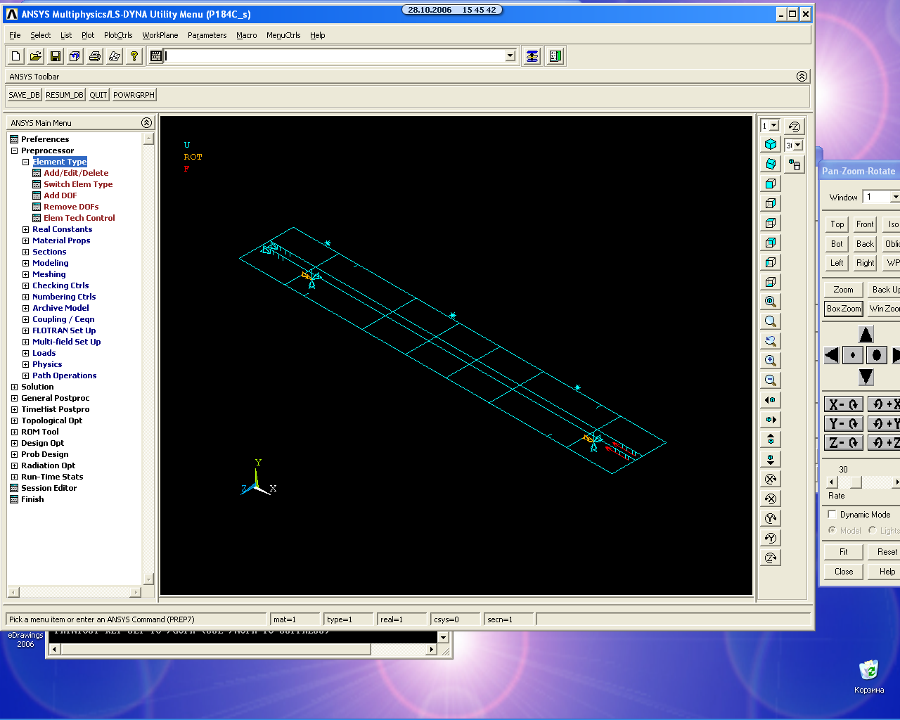Image resolution: width=900 pixels, height=720 pixels.
Task: Click the Raise Hidden windows icon
Action: click(532, 56)
